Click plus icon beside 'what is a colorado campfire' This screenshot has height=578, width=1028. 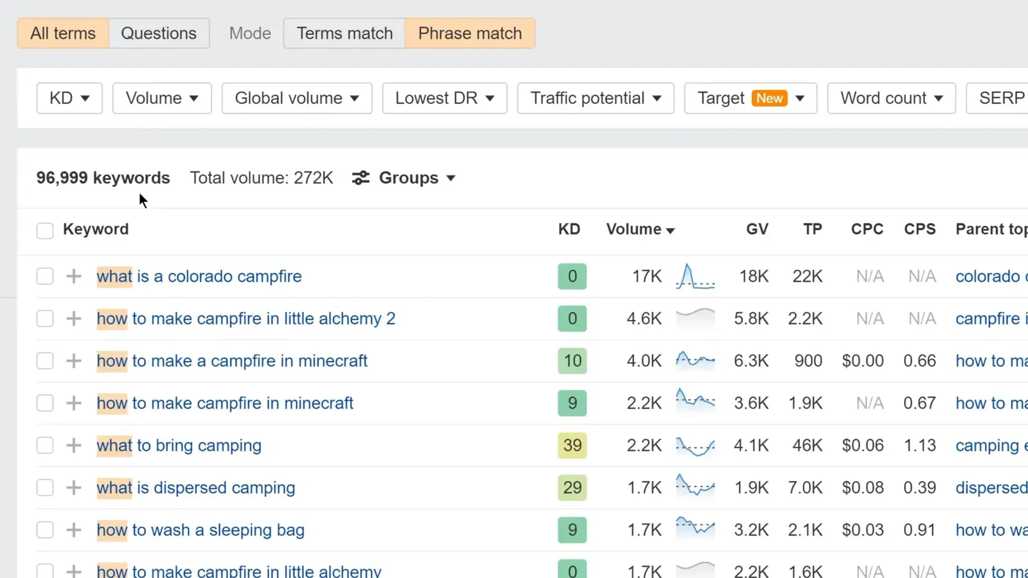(x=74, y=276)
